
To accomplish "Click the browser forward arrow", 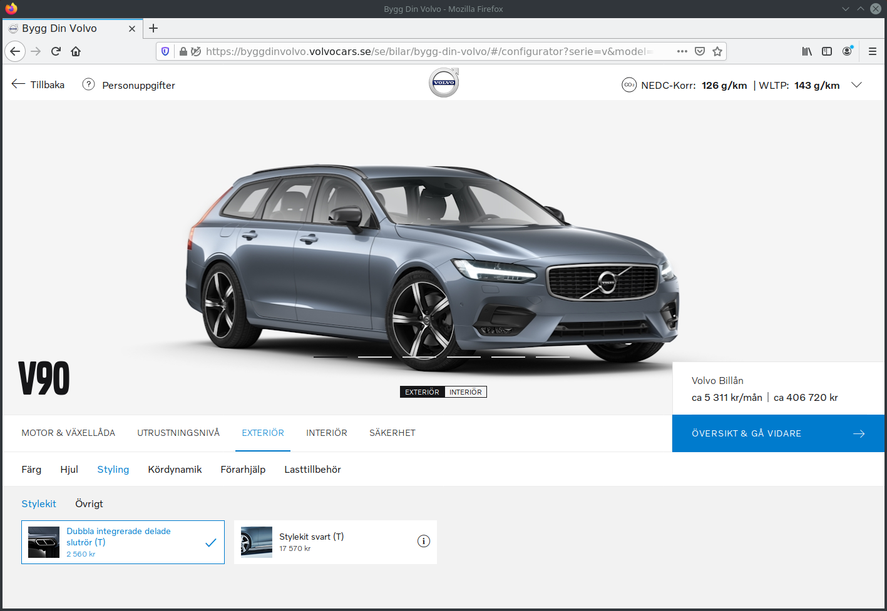I will click(36, 51).
